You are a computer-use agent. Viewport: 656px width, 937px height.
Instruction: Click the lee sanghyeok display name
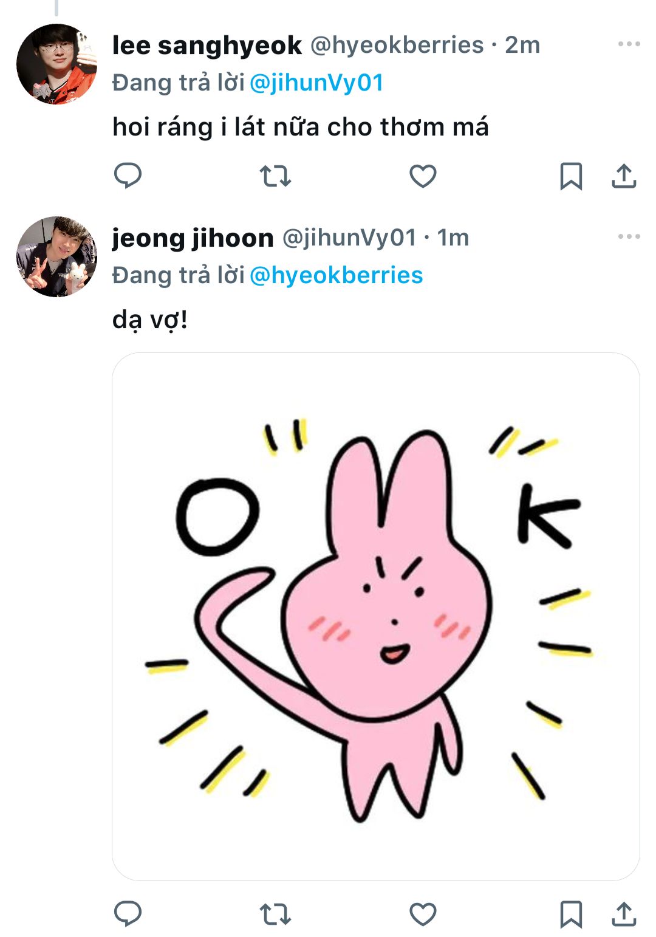207,46
